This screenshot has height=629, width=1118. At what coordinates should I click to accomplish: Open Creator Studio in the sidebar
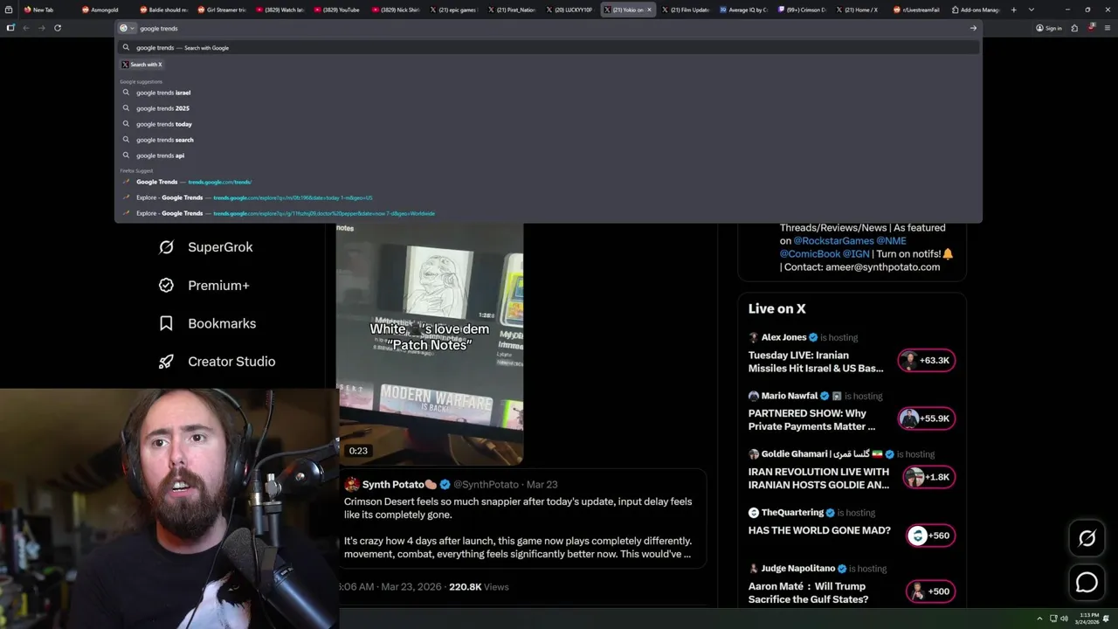(x=217, y=362)
